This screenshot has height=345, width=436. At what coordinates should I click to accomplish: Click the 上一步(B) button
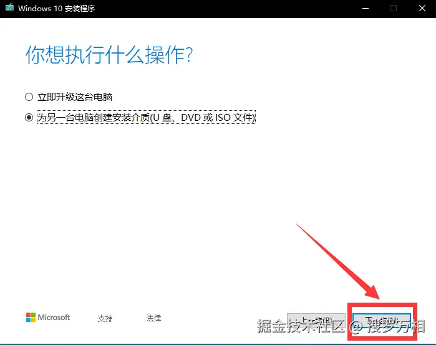[316, 321]
